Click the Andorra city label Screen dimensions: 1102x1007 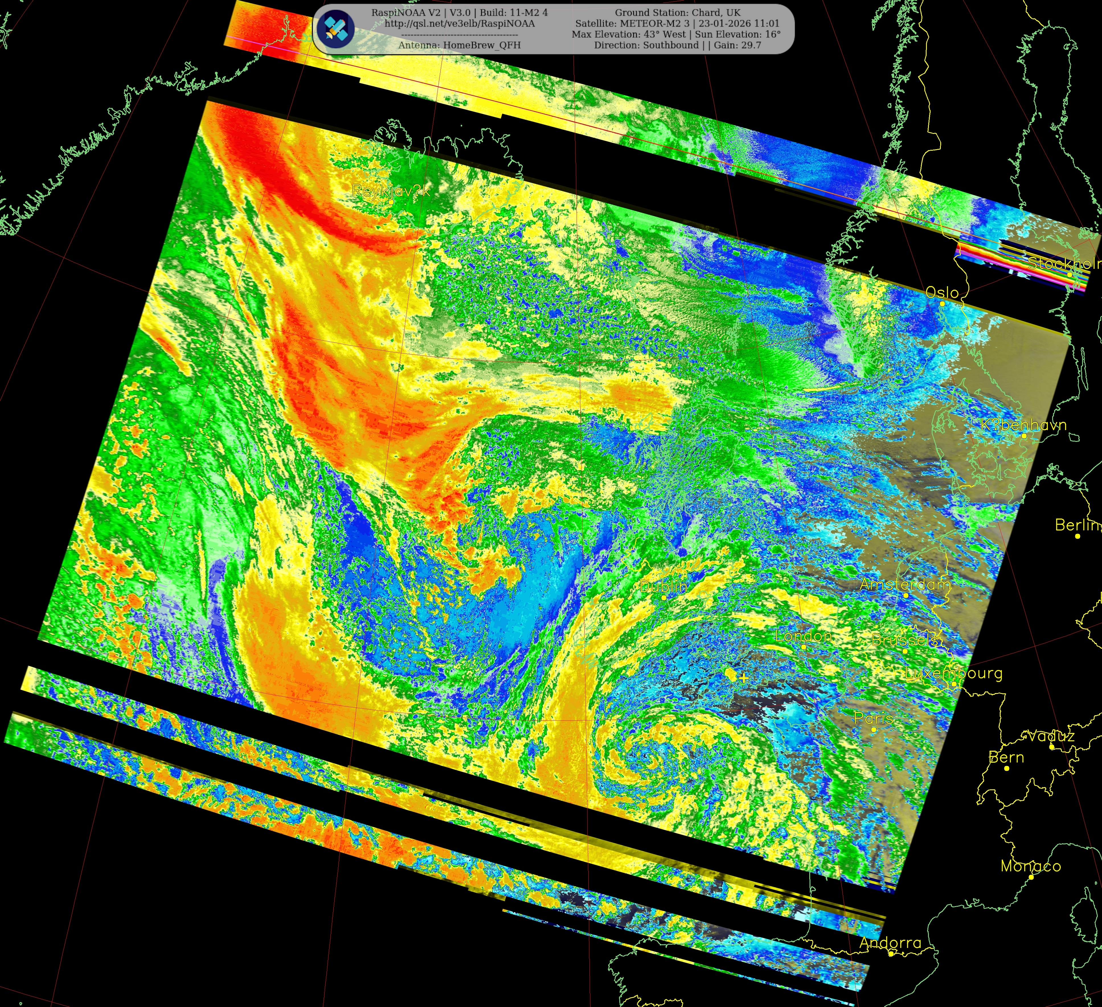[890, 942]
